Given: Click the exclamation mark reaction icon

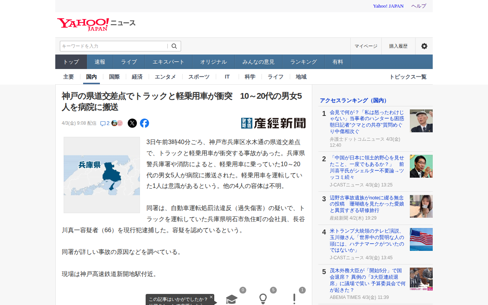Looking at the screenshot, I should point(294,299).
